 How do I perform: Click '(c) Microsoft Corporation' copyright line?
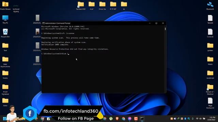(x=65, y=29)
